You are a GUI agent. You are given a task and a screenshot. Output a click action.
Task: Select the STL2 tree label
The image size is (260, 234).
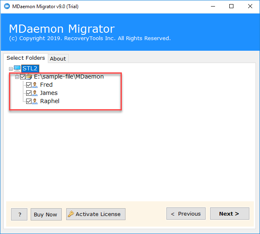point(30,68)
